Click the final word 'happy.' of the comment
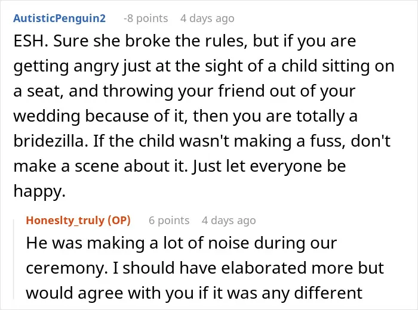Screen dimensions: 418x310 pos(39,191)
